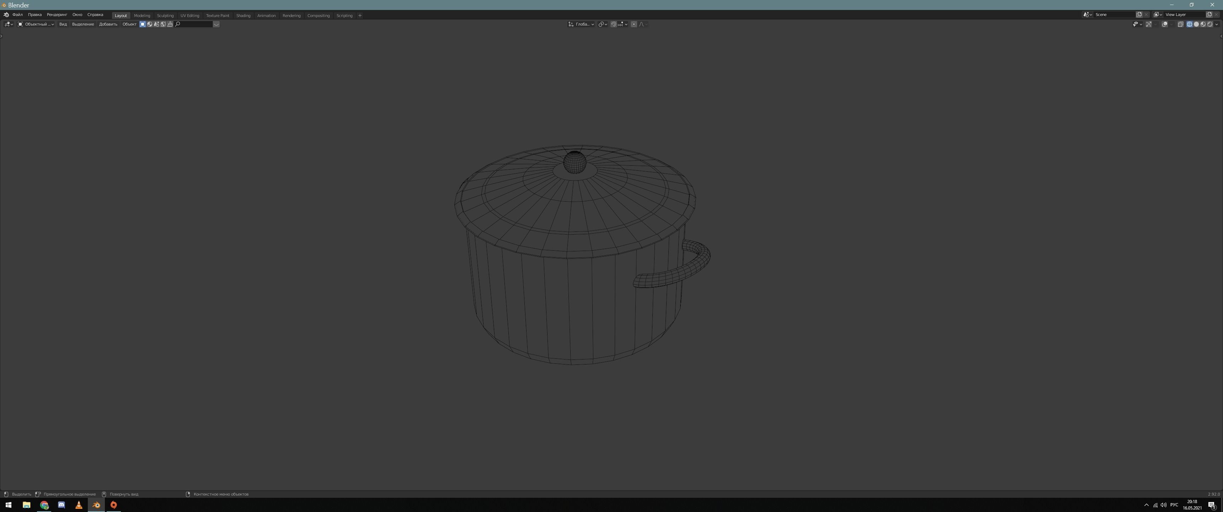
Task: Toggle snapping magnet icon
Action: pyautogui.click(x=613, y=24)
